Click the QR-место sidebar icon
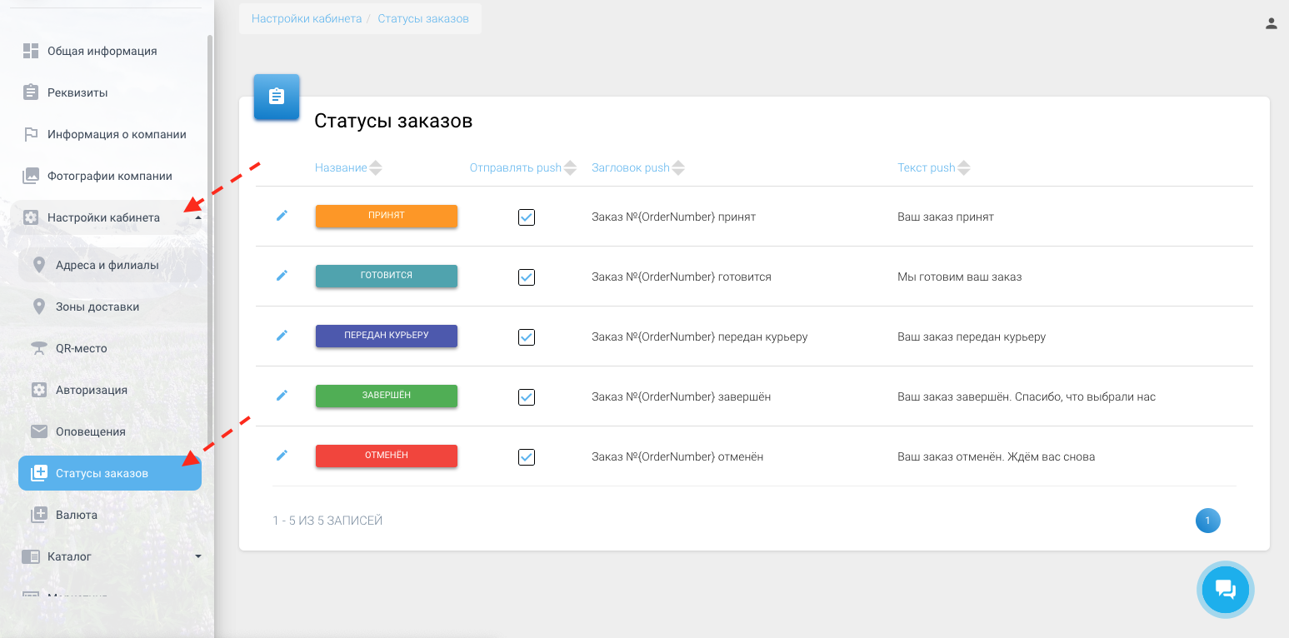 38,348
